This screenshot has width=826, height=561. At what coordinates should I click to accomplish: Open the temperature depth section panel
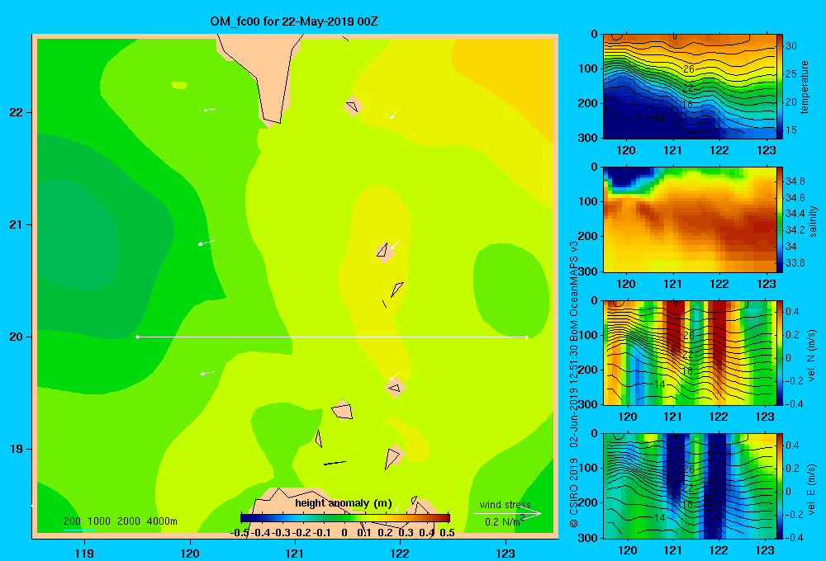690,87
